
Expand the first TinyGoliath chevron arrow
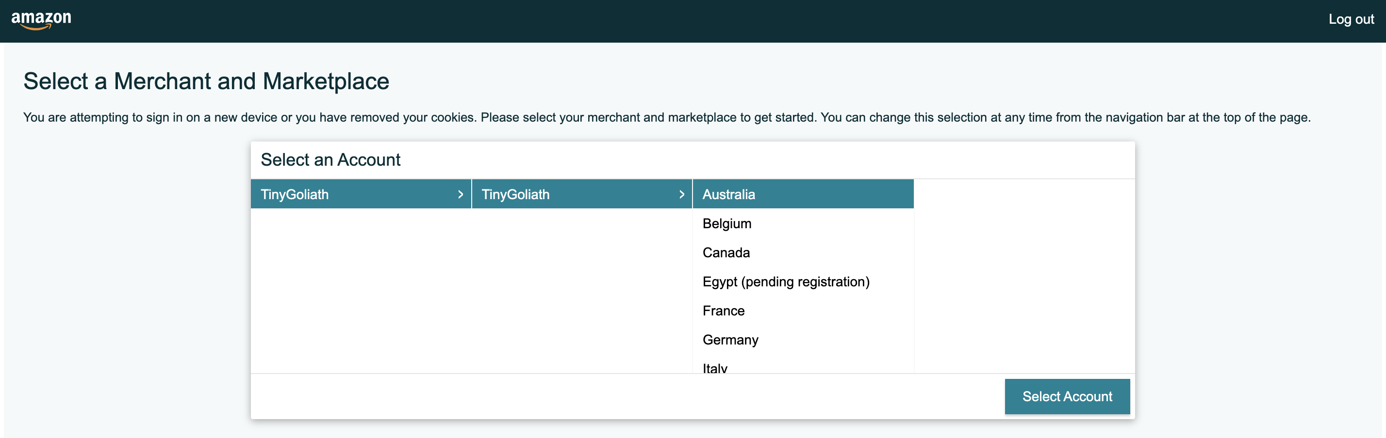tap(460, 194)
